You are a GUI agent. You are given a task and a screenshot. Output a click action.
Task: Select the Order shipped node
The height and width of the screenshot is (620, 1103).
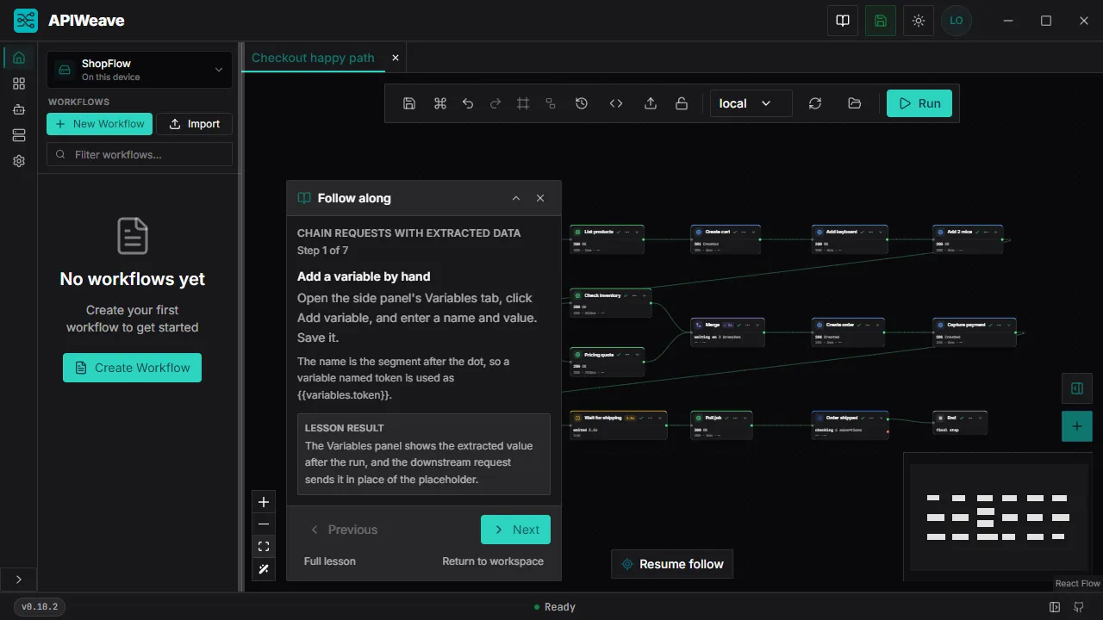pos(851,425)
